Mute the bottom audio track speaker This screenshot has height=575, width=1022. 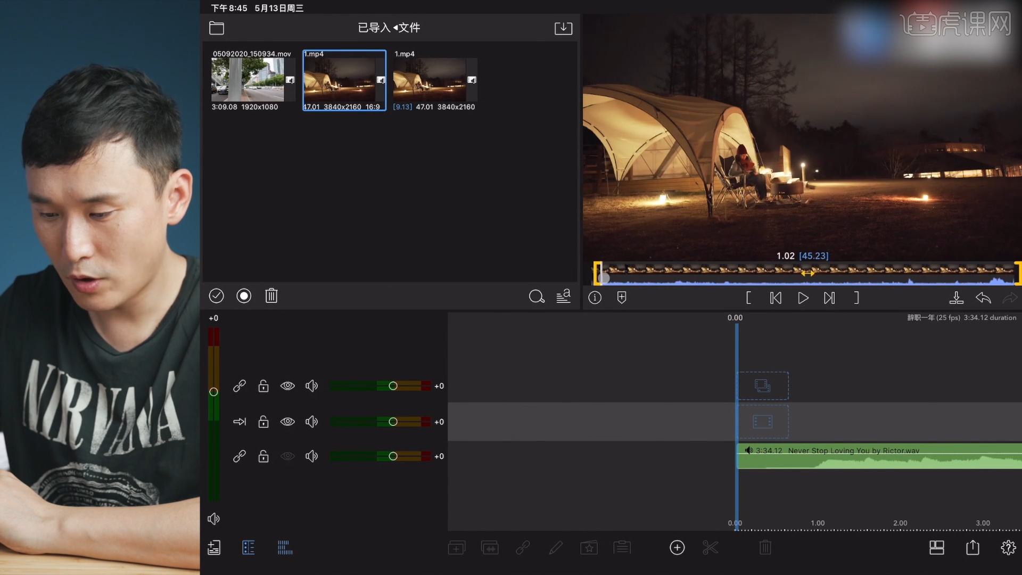(312, 456)
